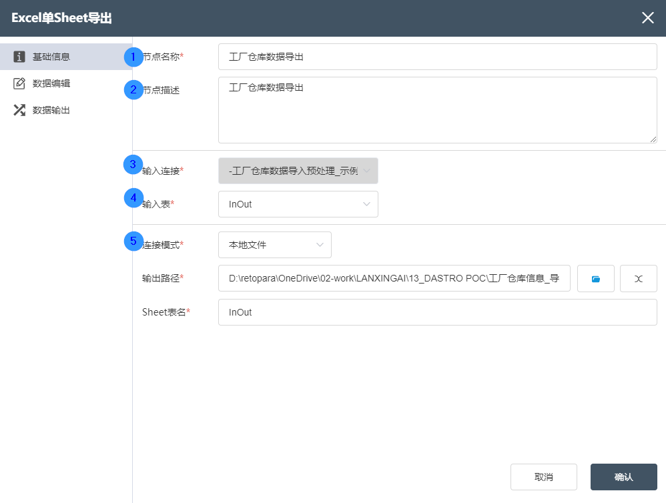This screenshot has width=666, height=503.
Task: Click the Excel单Sheet导出 title text
Action: point(61,18)
